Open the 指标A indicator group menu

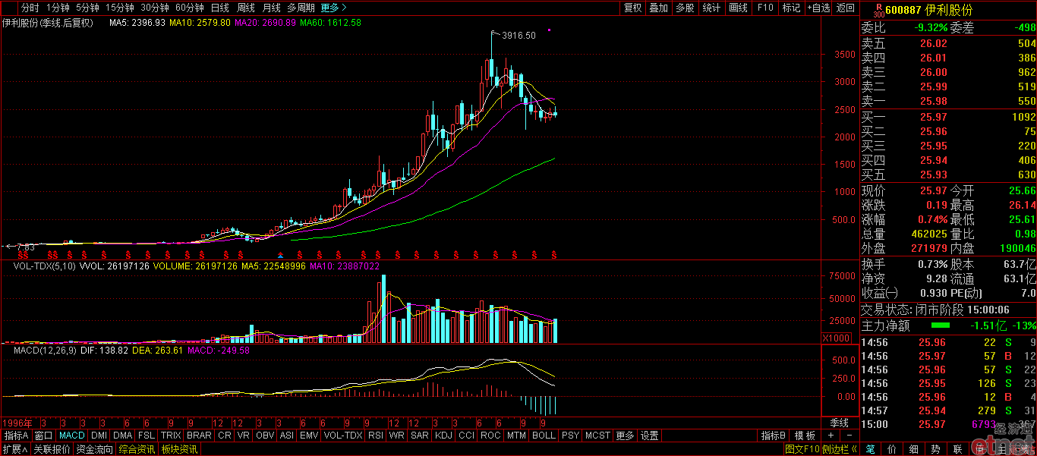[16, 436]
